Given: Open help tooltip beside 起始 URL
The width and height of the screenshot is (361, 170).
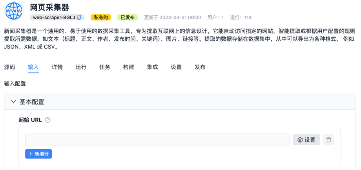Looking at the screenshot, I should point(47,120).
